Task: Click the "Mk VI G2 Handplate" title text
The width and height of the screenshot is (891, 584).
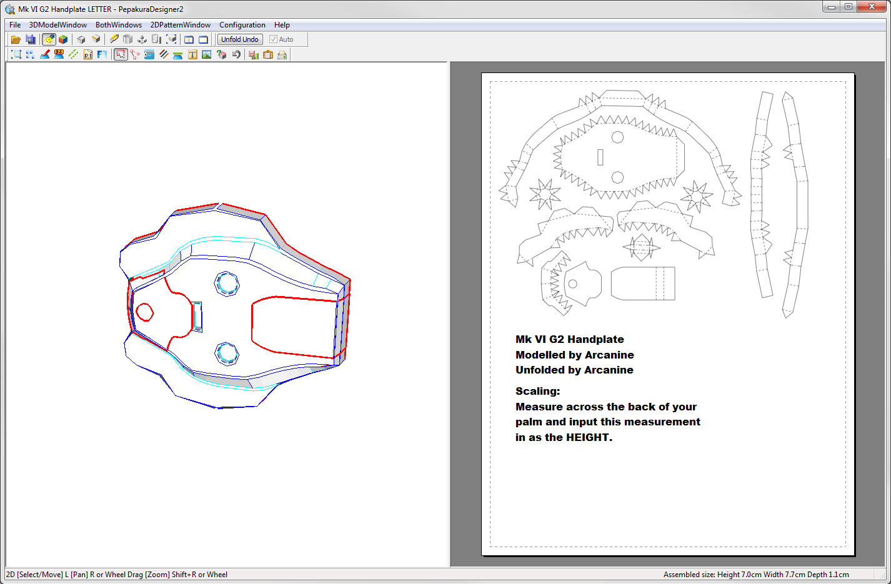Action: pos(570,339)
